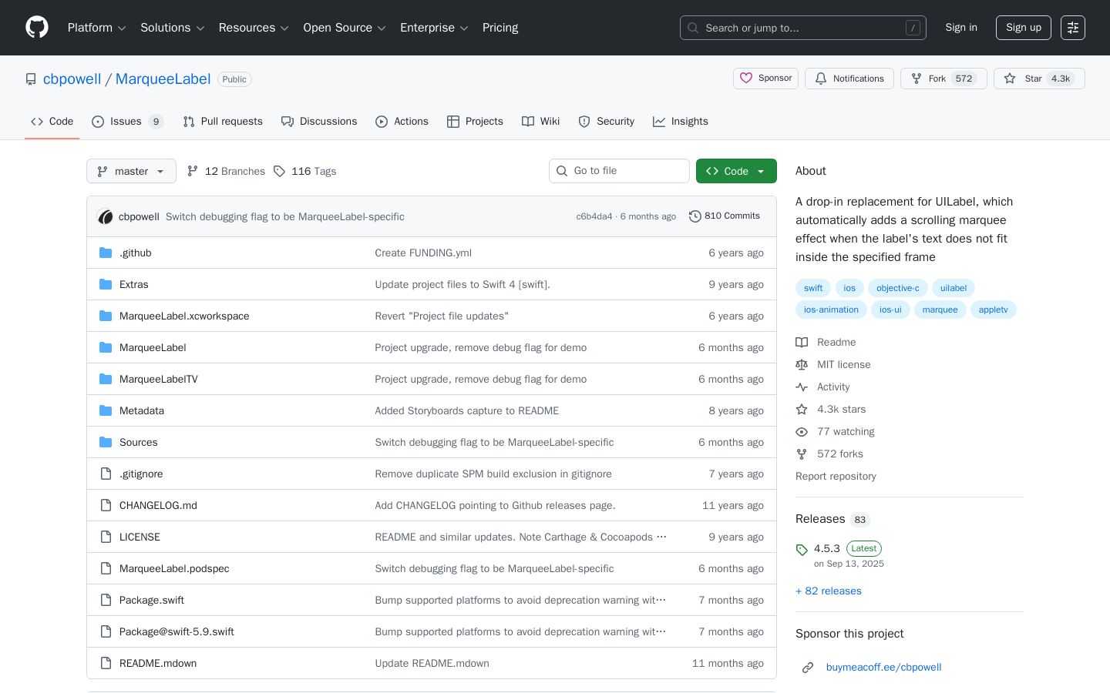The width and height of the screenshot is (1110, 693).
Task: Switch to the Issues tab
Action: click(x=127, y=122)
